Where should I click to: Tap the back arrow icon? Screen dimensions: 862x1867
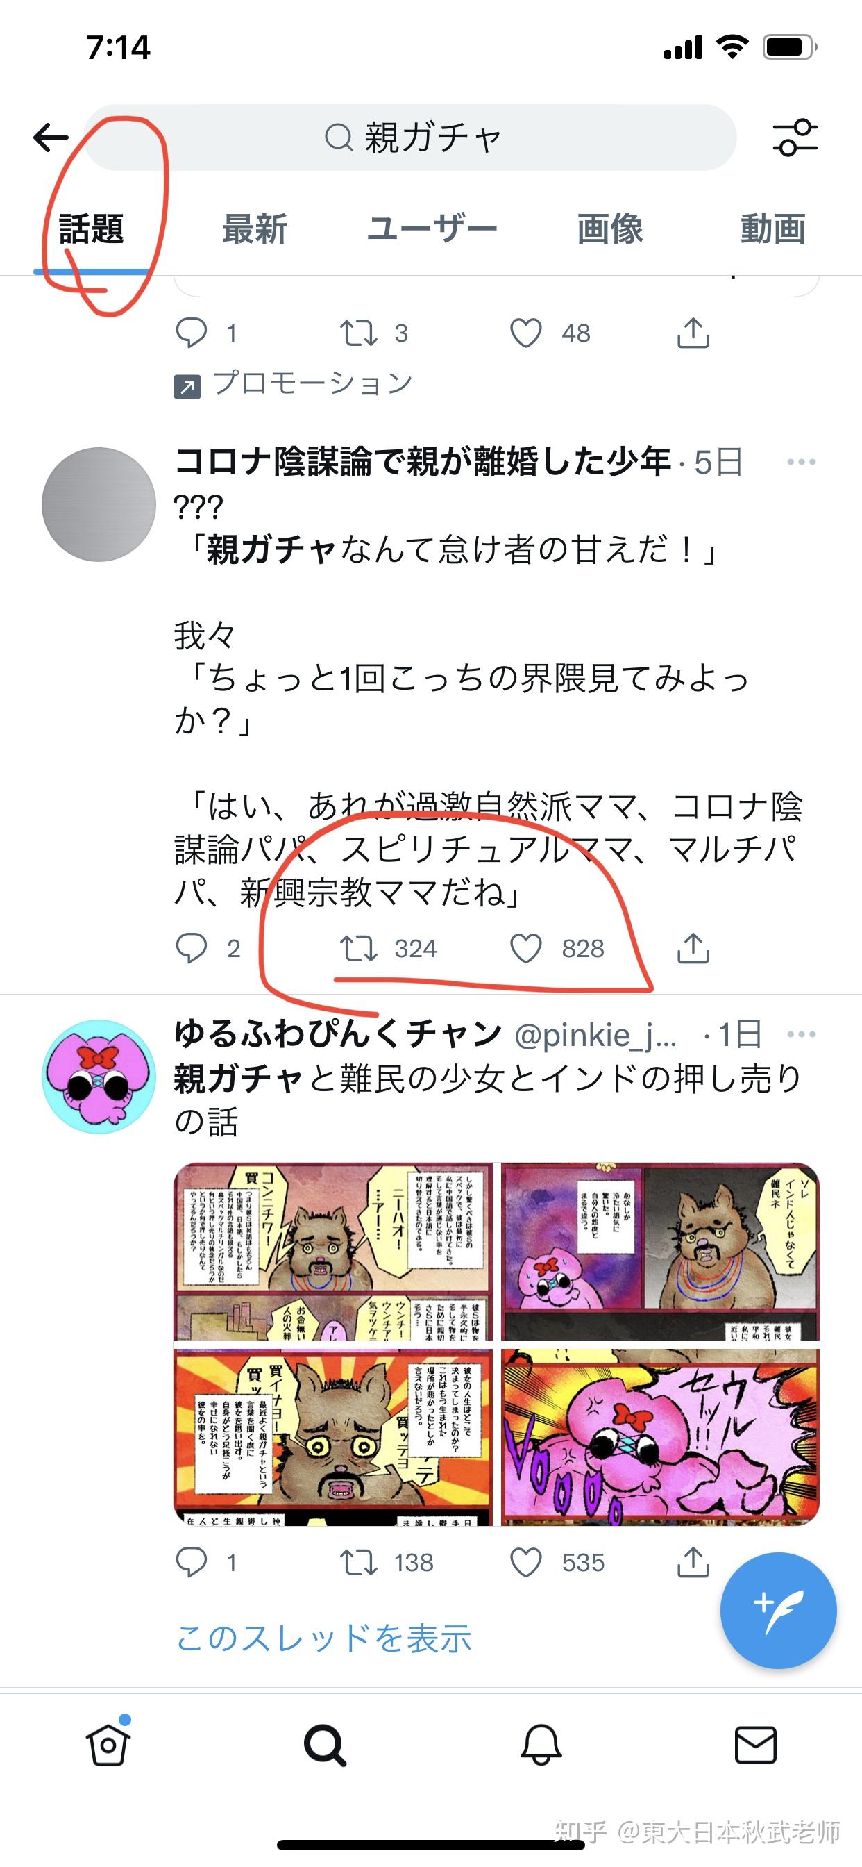[x=51, y=137]
